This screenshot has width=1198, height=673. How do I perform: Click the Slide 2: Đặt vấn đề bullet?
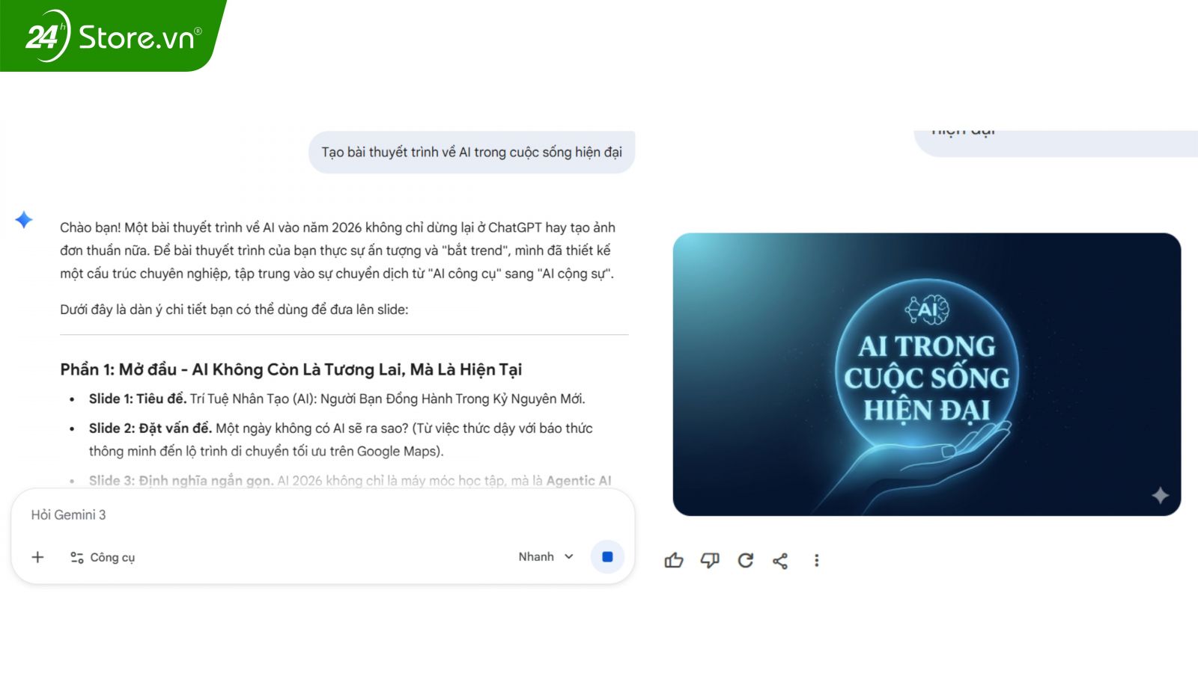click(341, 428)
